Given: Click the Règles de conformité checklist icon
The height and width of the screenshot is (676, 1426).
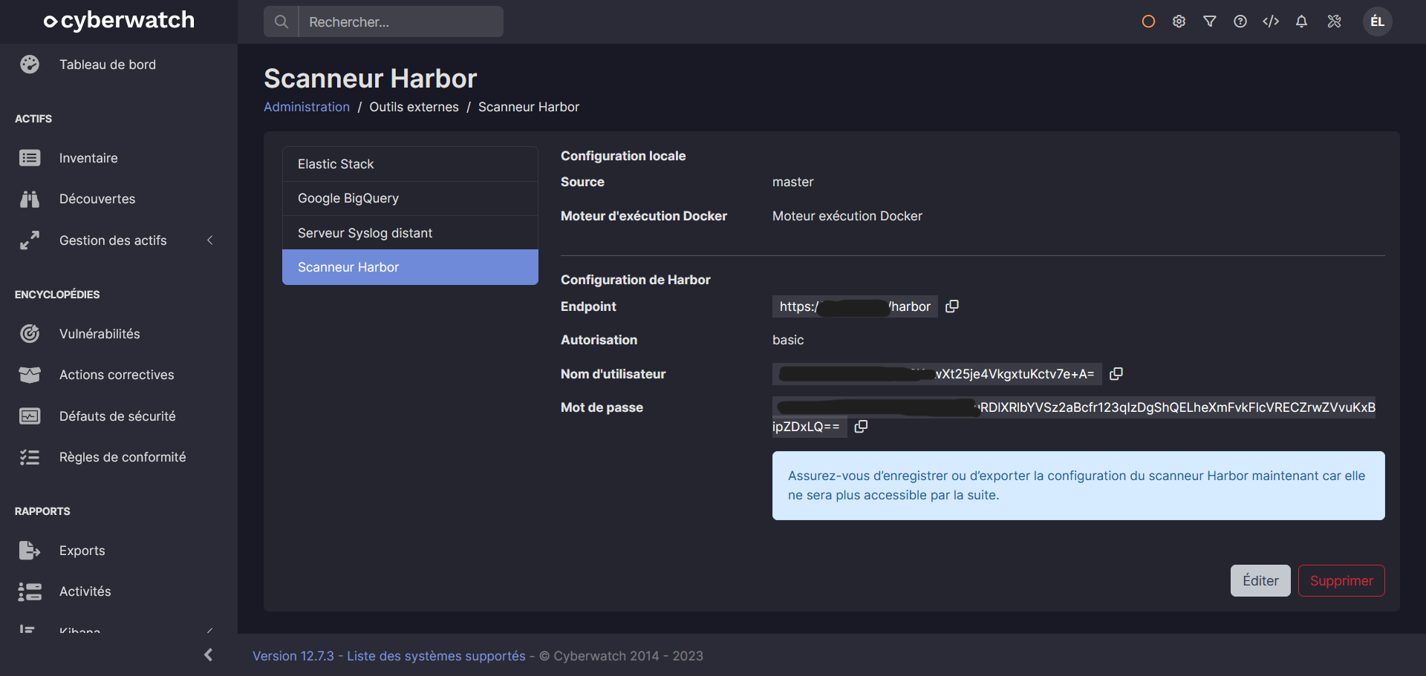Looking at the screenshot, I should pyautogui.click(x=30, y=457).
